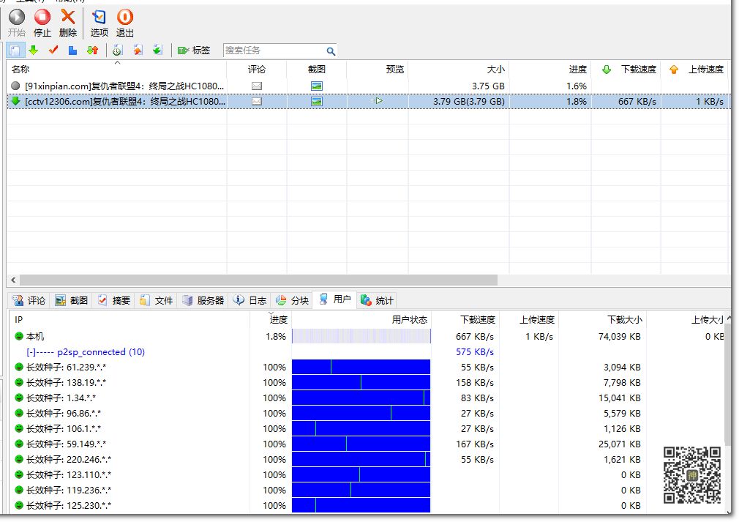Switch to the 统计 tab

point(377,300)
